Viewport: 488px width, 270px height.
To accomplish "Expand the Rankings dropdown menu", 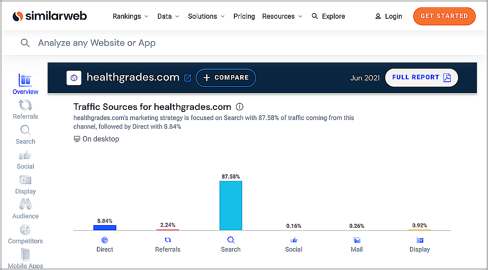I will 130,16.
